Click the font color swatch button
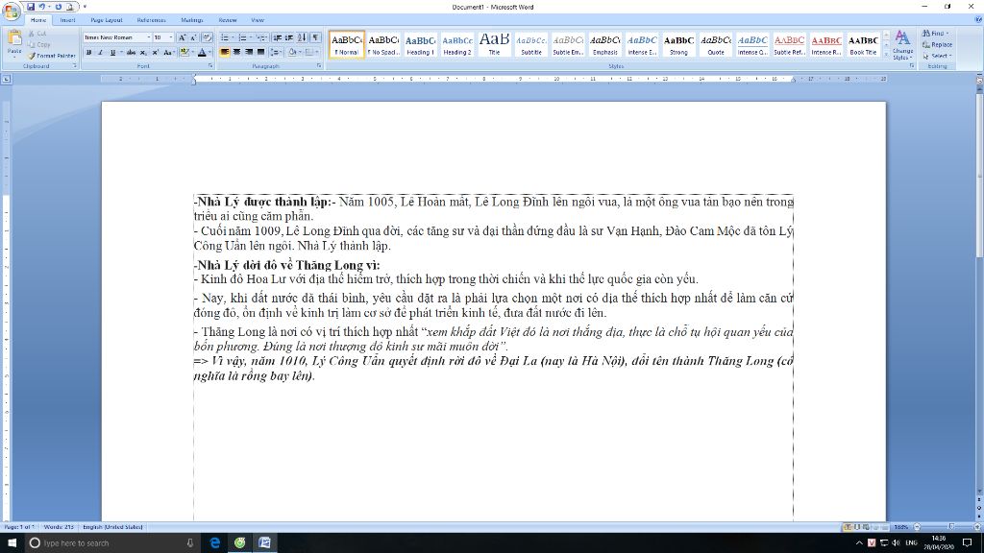The height and width of the screenshot is (553, 984). pyautogui.click(x=203, y=52)
